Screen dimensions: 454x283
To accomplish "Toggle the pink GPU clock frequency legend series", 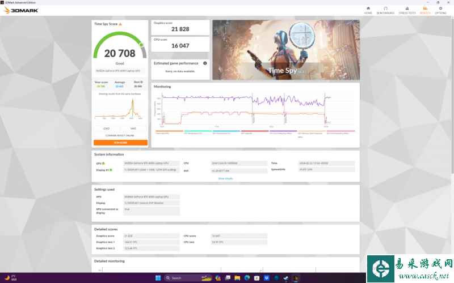I will (x=340, y=132).
